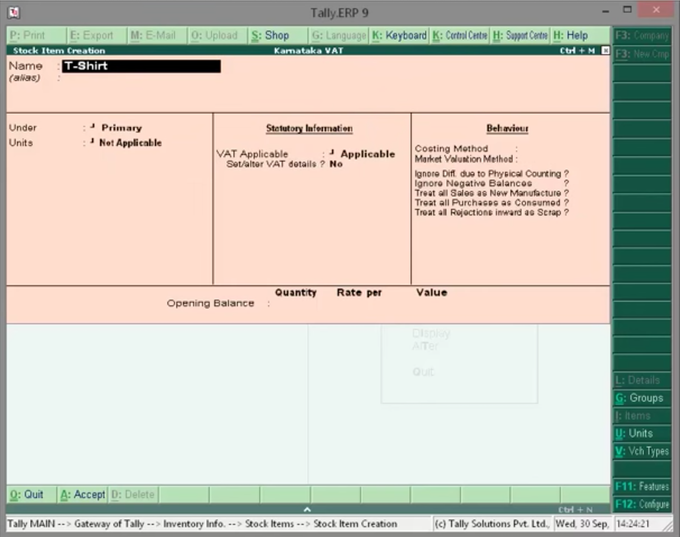
Task: Open the P: Print option
Action: [36, 35]
